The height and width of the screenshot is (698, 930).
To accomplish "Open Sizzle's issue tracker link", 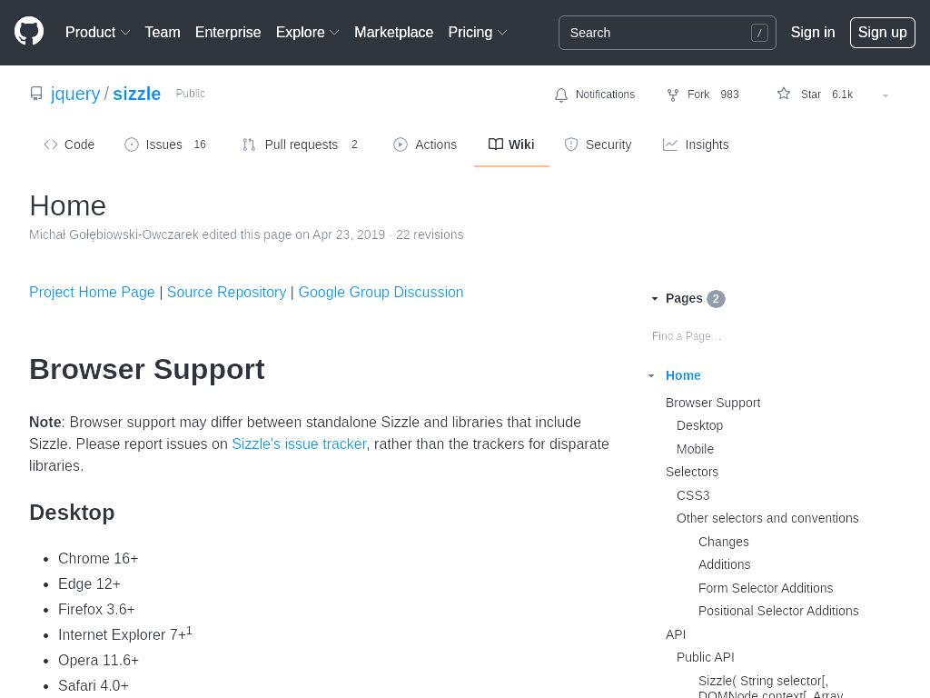I will (x=299, y=444).
